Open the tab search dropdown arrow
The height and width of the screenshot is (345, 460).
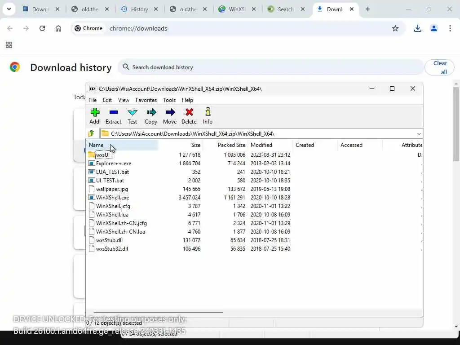tap(9, 9)
